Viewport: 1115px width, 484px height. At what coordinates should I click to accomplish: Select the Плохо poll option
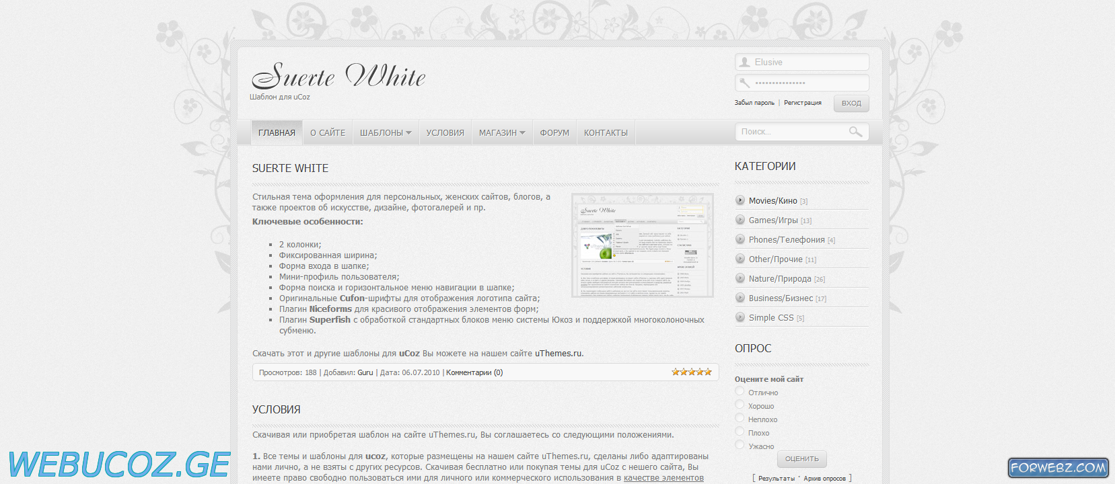click(x=740, y=432)
